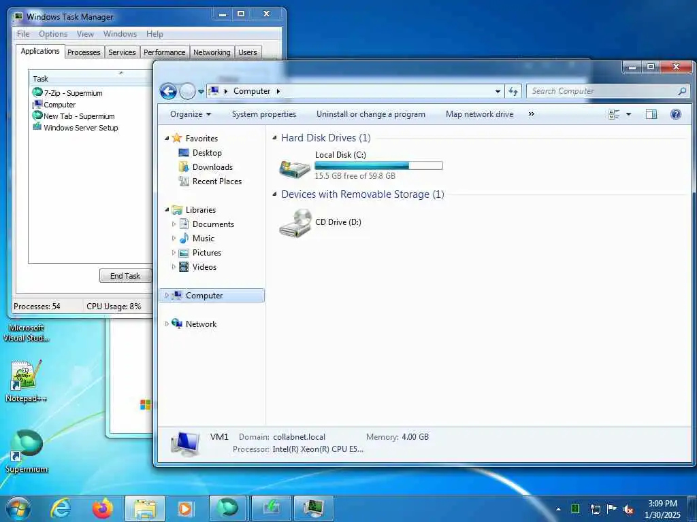697x522 pixels.
Task: Click the VM1 computer icon in details pane
Action: [185, 443]
